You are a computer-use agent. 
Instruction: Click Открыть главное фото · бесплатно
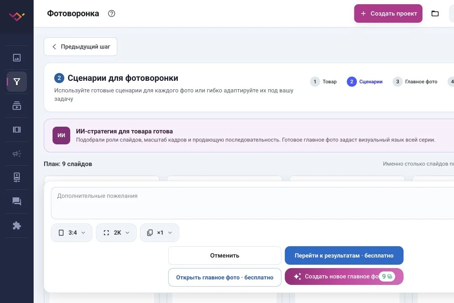[x=224, y=277]
